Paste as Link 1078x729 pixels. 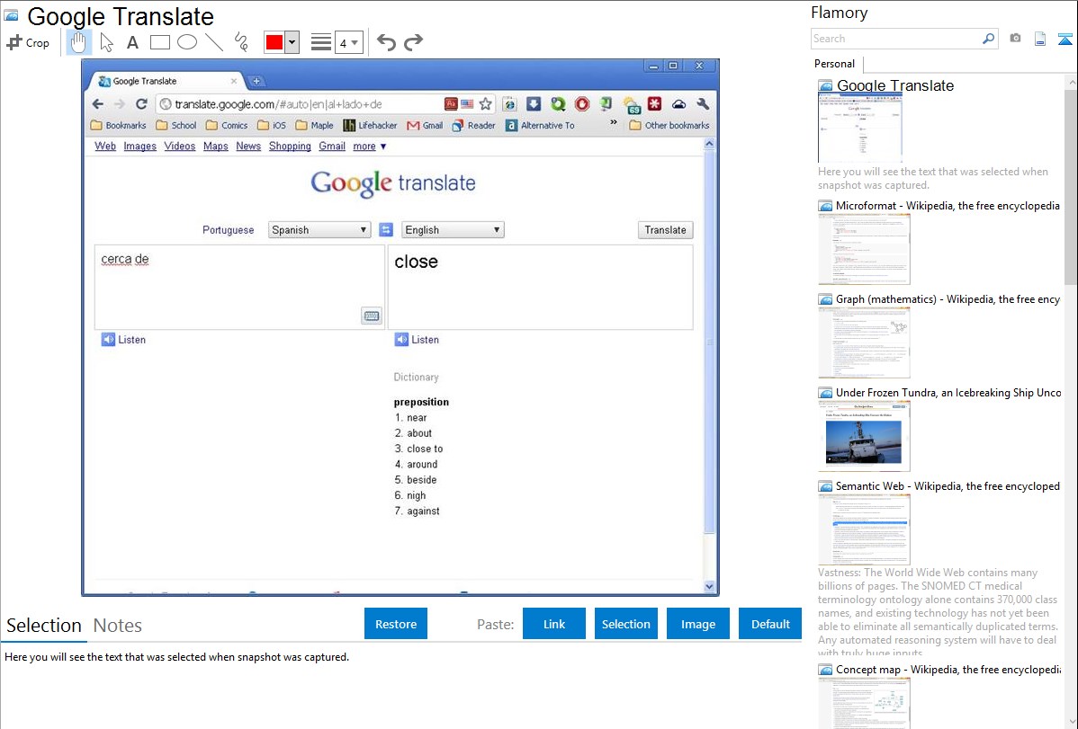tap(554, 624)
